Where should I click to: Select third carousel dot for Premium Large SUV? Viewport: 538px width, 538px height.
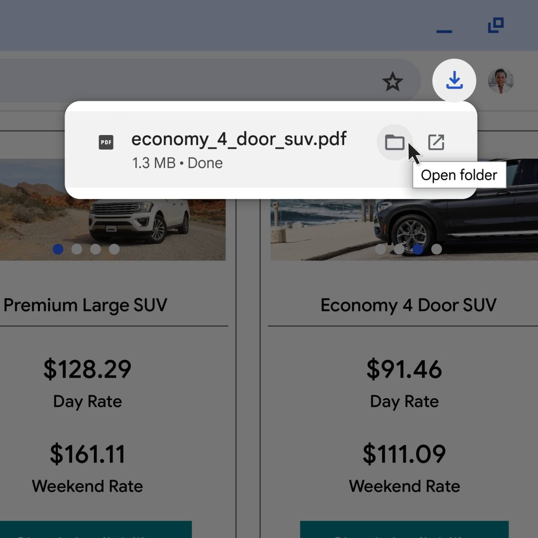click(96, 249)
